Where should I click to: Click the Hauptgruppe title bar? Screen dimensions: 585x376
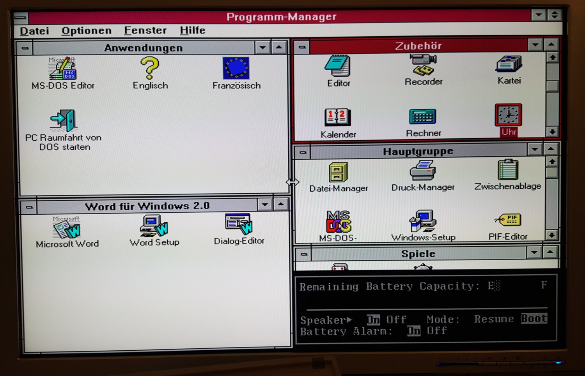(418, 151)
